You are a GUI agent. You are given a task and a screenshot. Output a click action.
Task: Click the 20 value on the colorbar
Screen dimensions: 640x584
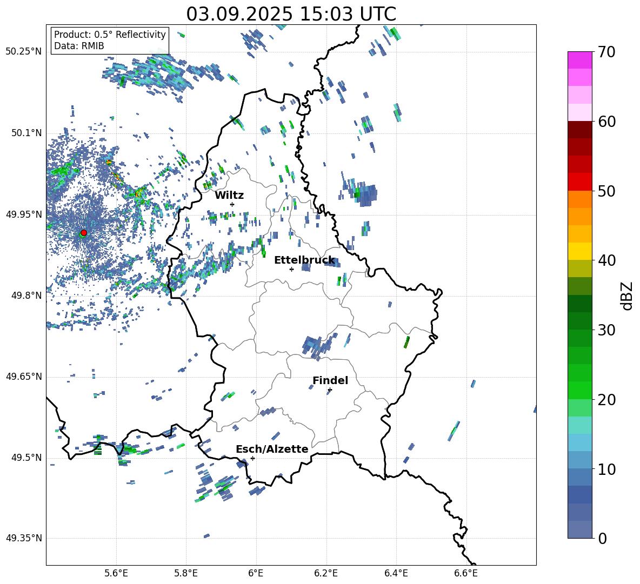pos(606,400)
